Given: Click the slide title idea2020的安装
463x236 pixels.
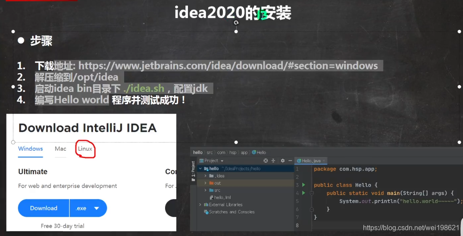Looking at the screenshot, I should tap(233, 12).
